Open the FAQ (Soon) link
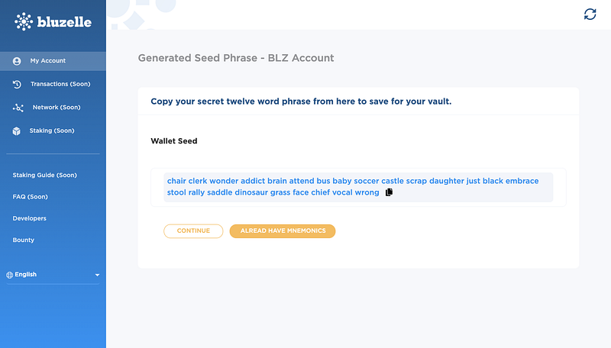Screen dimensions: 611x348 click(x=31, y=197)
